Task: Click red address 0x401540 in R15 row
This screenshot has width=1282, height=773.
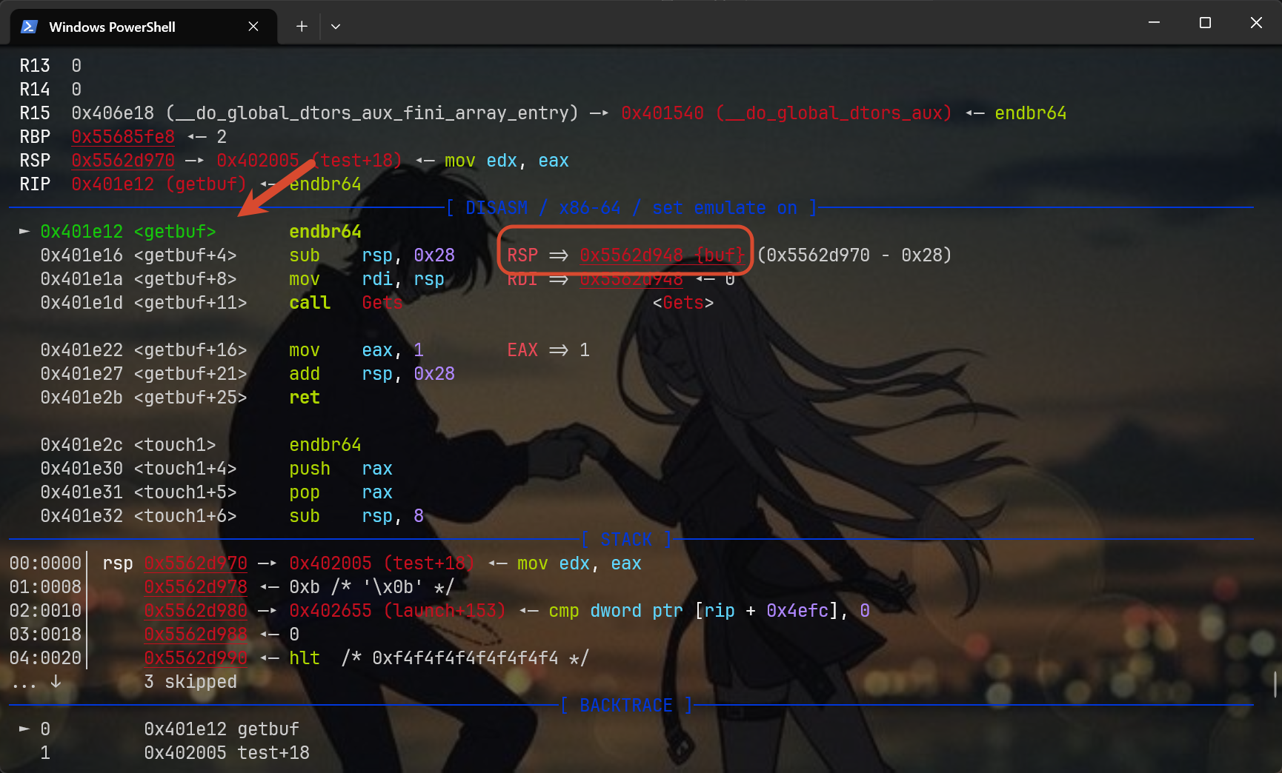Action: pos(662,113)
